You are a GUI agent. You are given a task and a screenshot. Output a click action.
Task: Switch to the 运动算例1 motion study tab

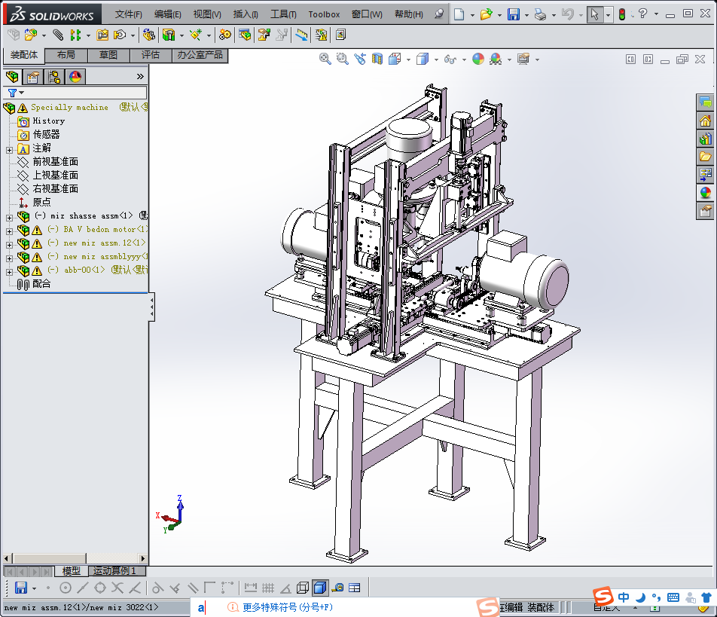(x=114, y=571)
